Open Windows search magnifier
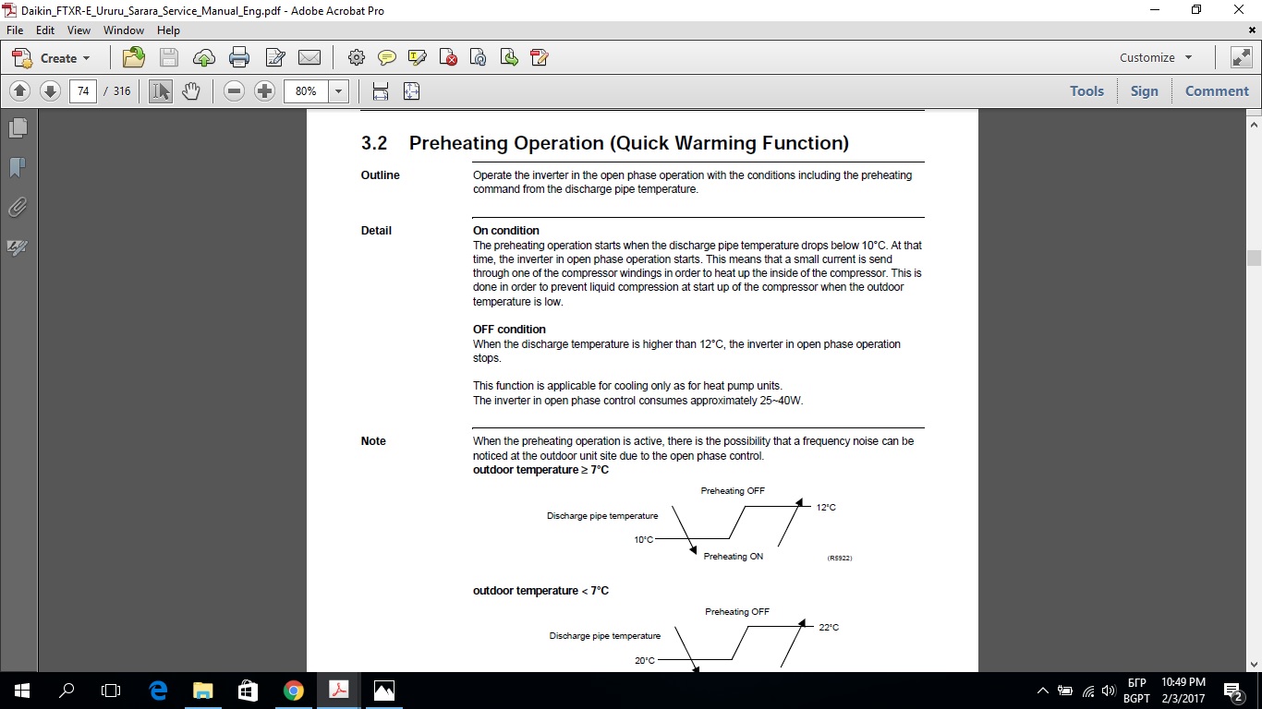Image resolution: width=1262 pixels, height=709 pixels. [67, 691]
